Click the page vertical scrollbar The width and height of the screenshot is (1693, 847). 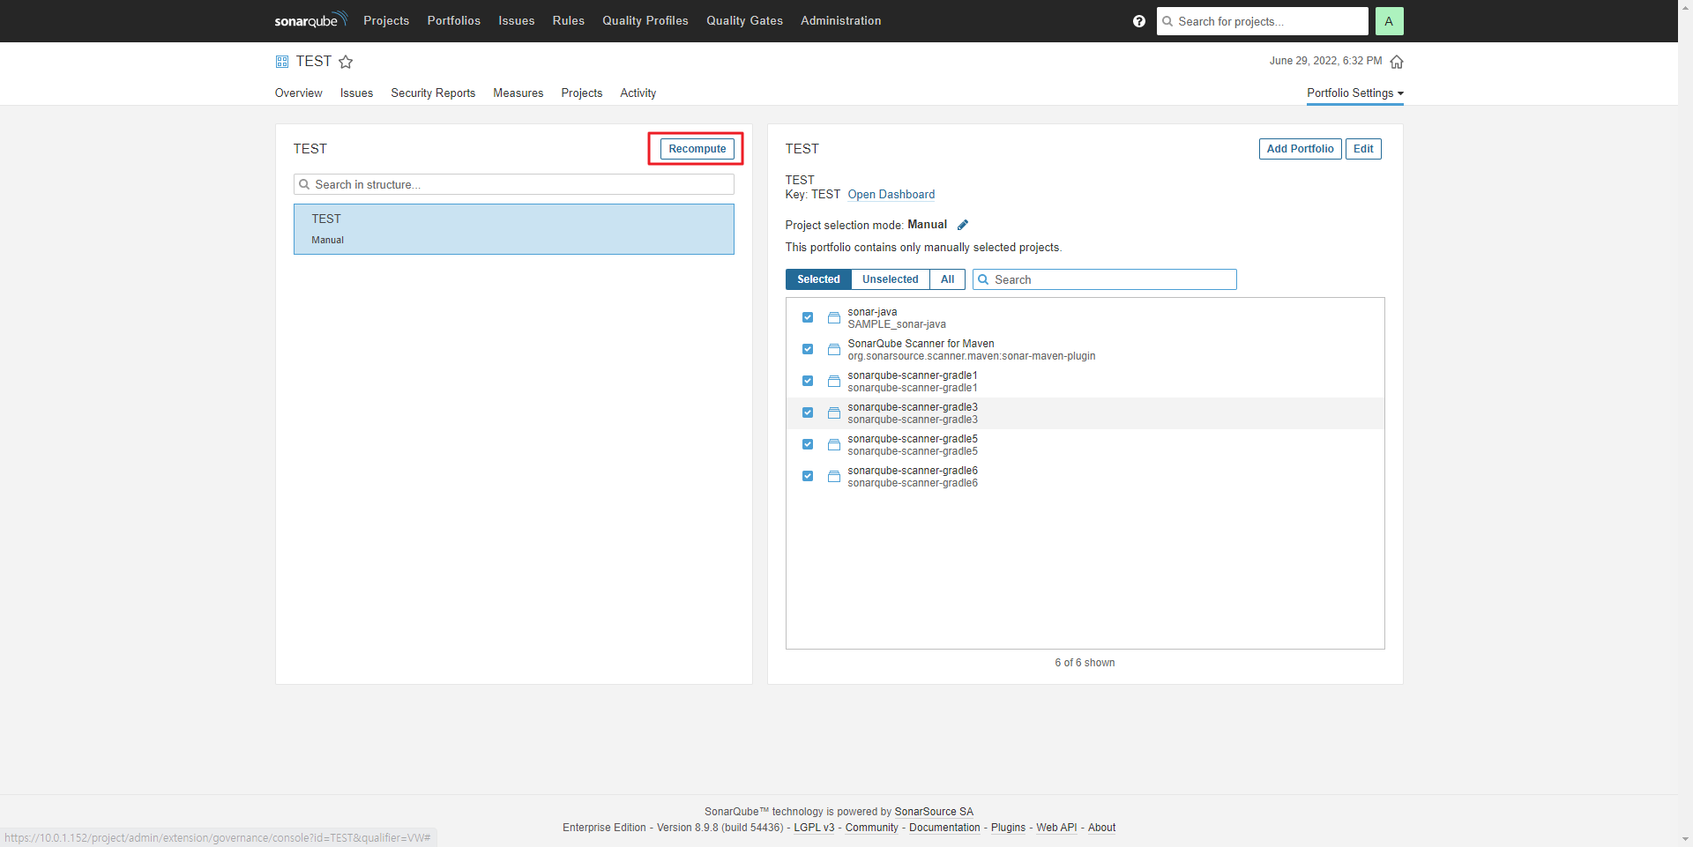(1685, 423)
